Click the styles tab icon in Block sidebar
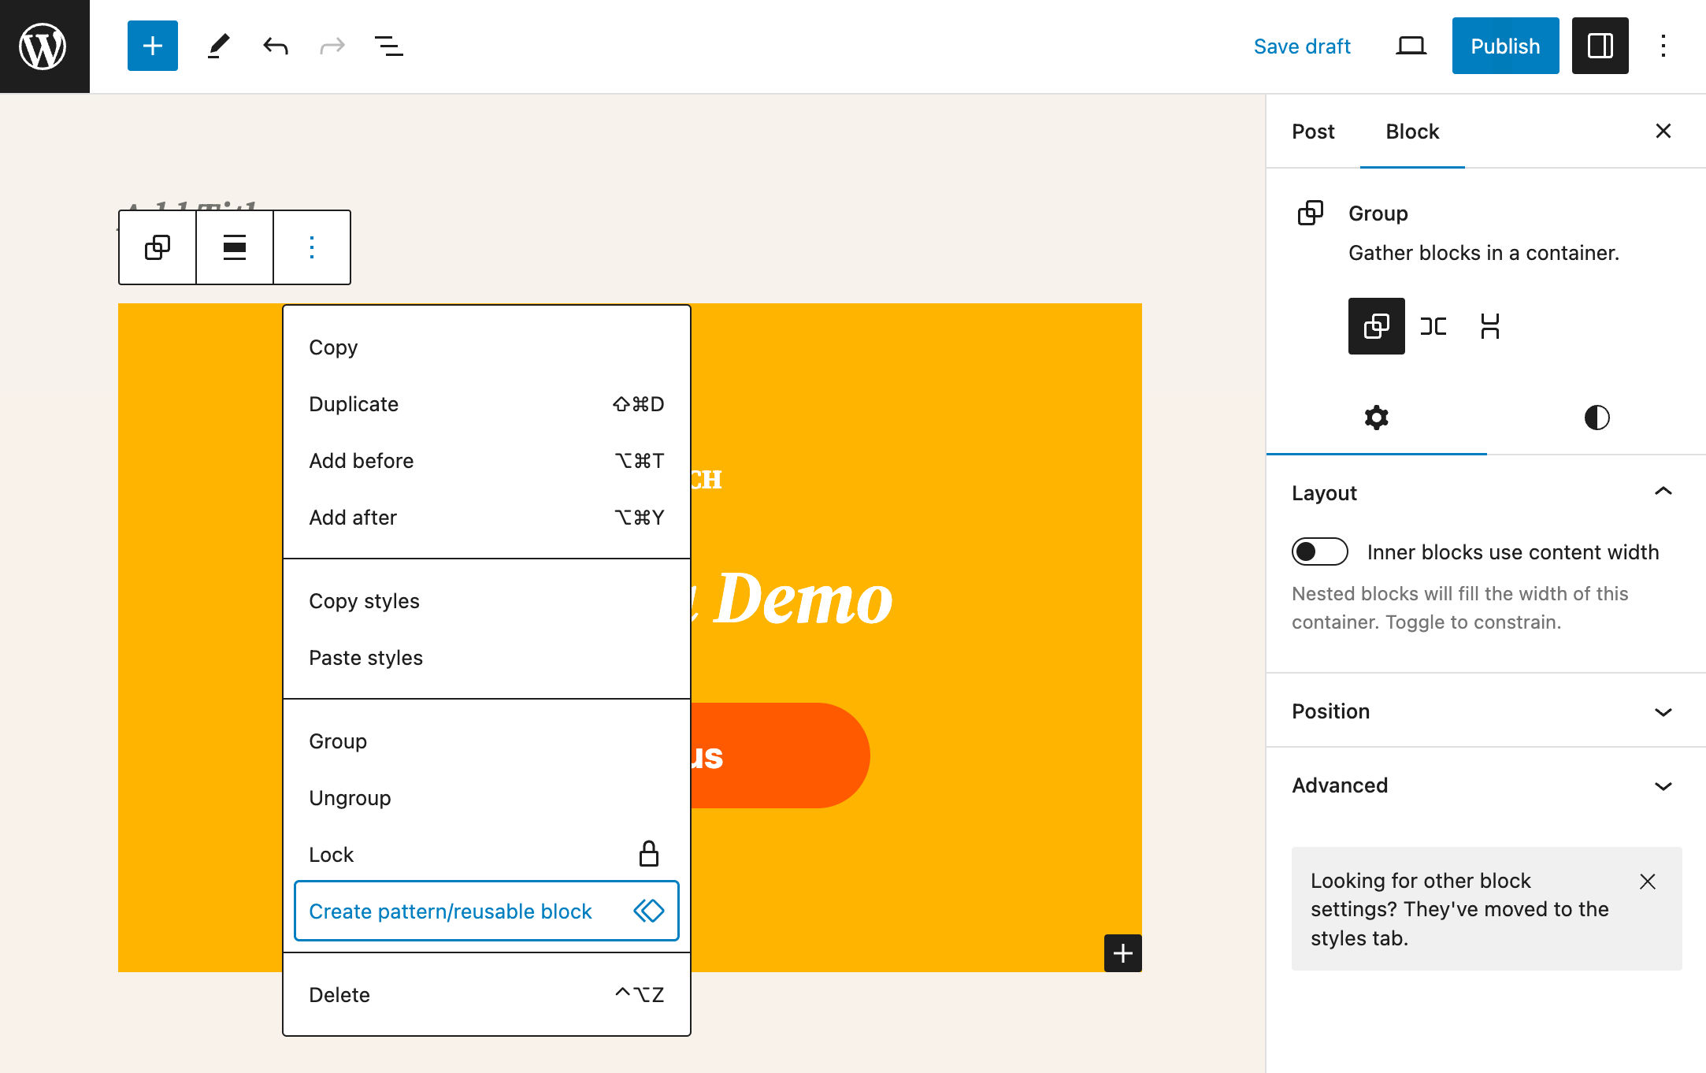Viewport: 1706px width, 1073px height. (1597, 418)
